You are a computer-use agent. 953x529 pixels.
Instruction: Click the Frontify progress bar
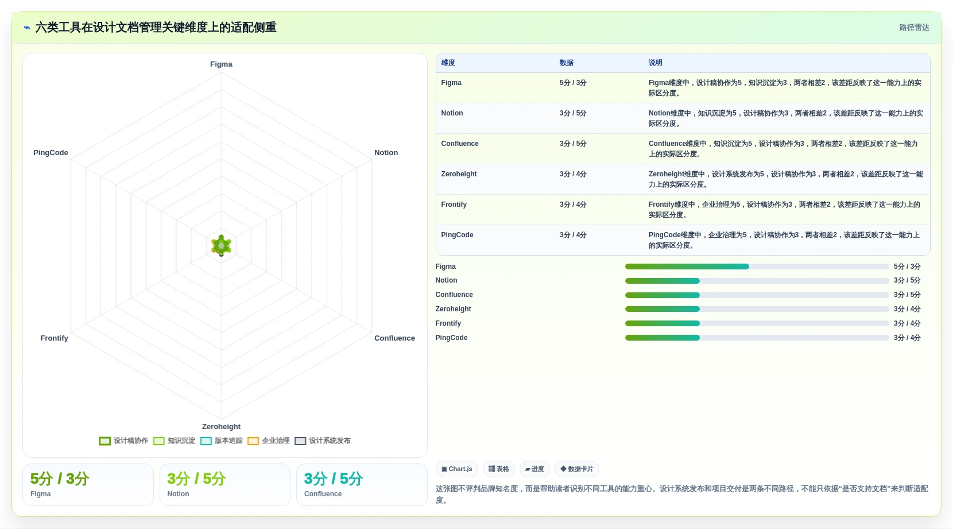(757, 323)
